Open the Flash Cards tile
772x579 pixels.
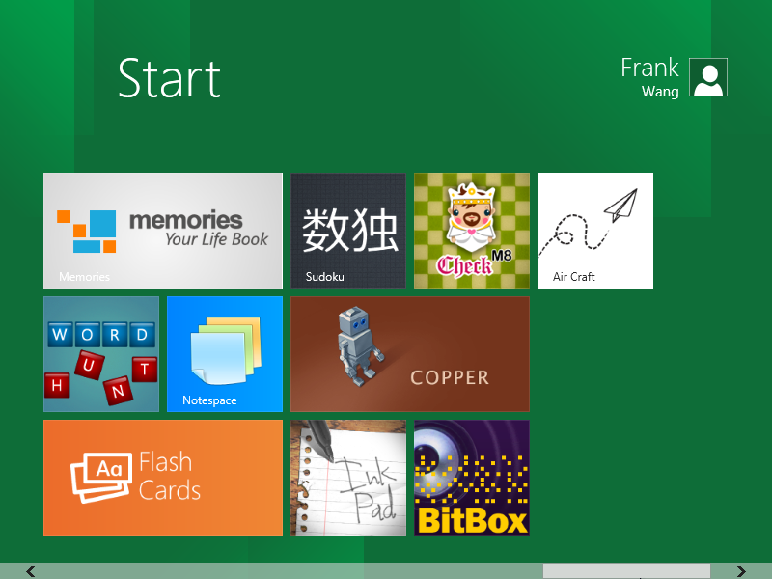tap(163, 478)
